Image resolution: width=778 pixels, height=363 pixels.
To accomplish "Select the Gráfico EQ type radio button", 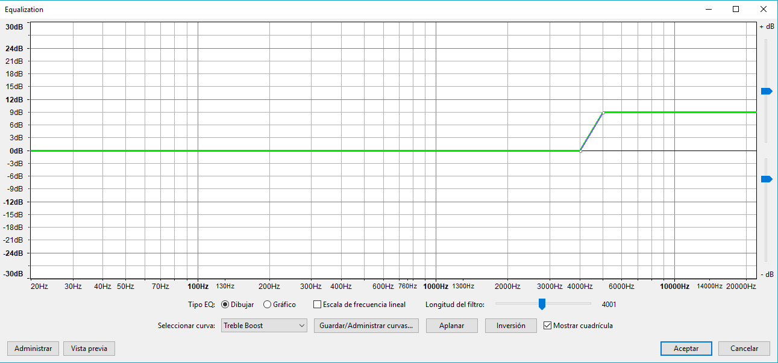I will [267, 305].
